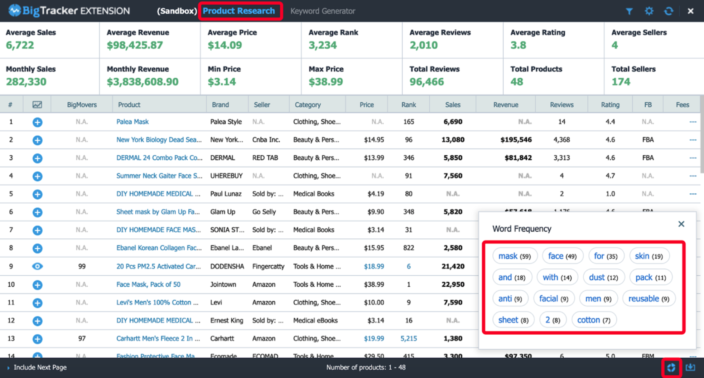
Task: Sort by the BigMovers column header
Action: point(82,105)
